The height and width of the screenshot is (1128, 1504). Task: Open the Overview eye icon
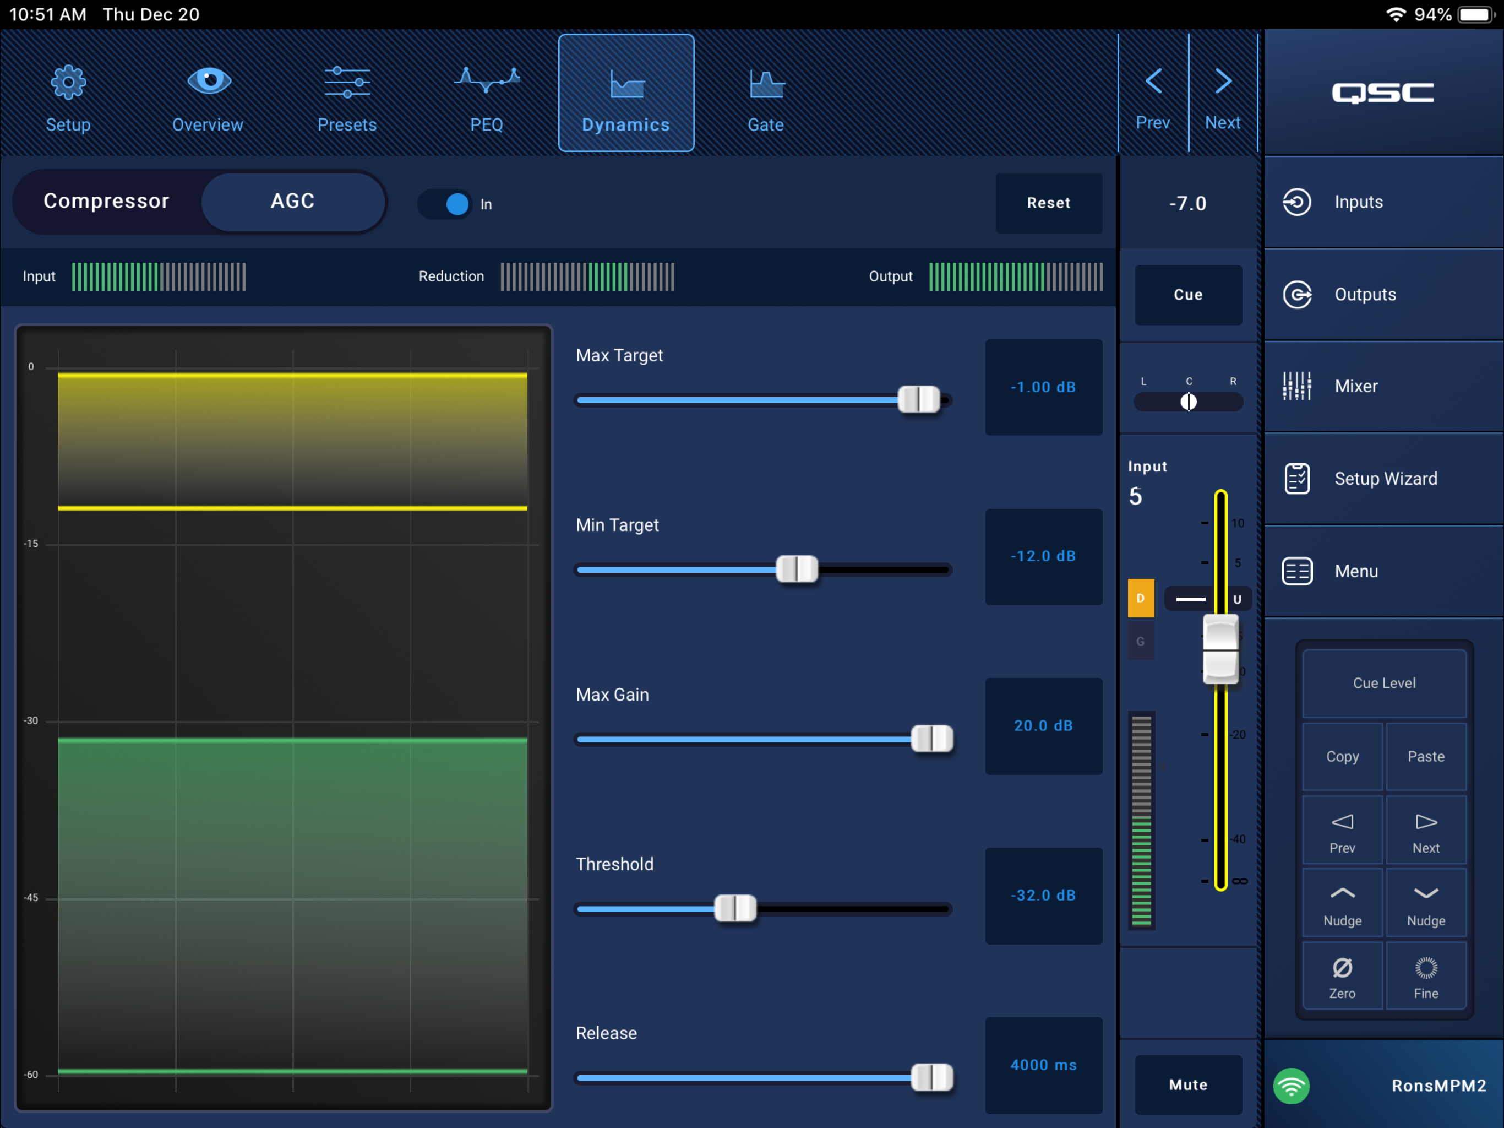point(208,82)
